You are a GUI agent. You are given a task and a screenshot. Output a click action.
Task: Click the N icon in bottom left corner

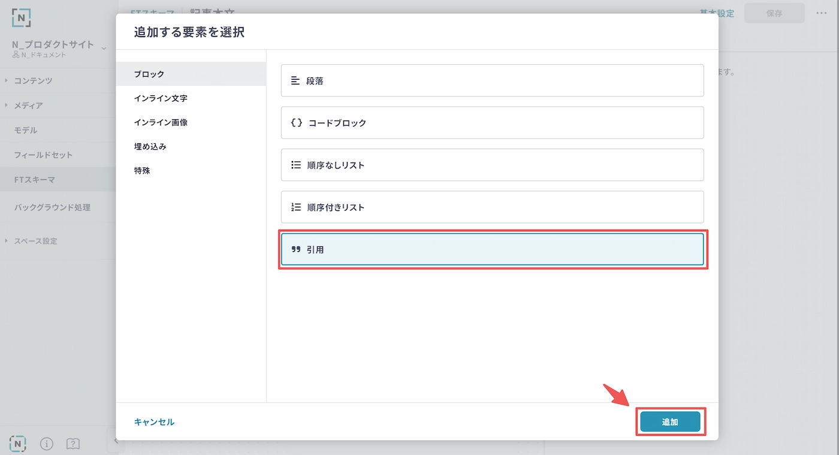pyautogui.click(x=18, y=444)
